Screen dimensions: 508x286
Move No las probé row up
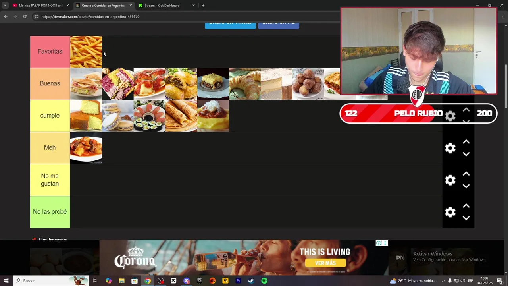coord(466,206)
